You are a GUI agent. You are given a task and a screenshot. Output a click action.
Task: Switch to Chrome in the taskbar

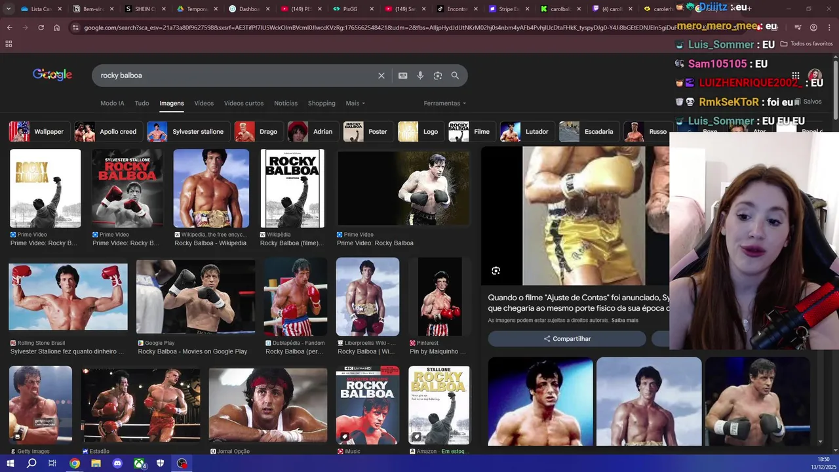(x=75, y=463)
